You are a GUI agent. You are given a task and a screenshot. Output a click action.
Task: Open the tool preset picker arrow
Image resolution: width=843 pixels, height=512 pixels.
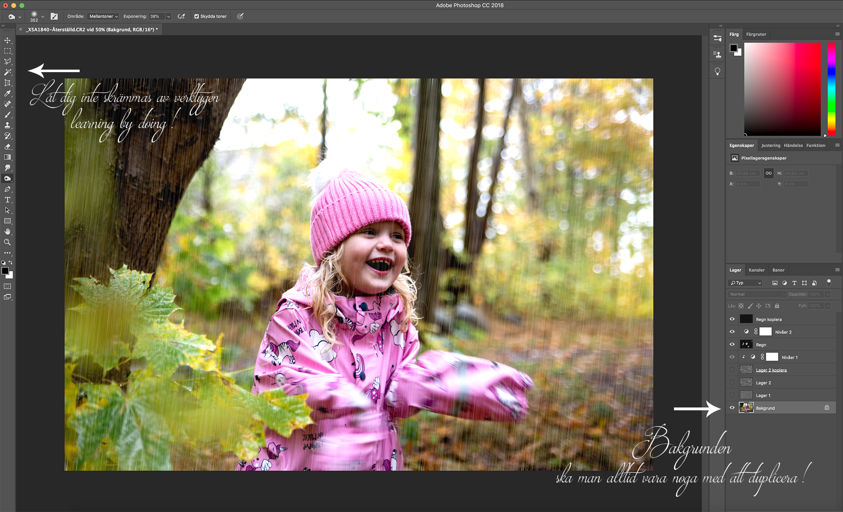[19, 17]
